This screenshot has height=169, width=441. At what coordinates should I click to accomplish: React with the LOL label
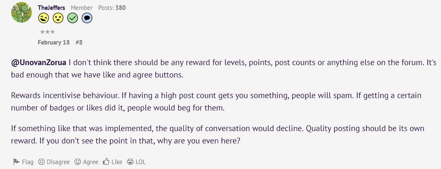click(x=141, y=162)
